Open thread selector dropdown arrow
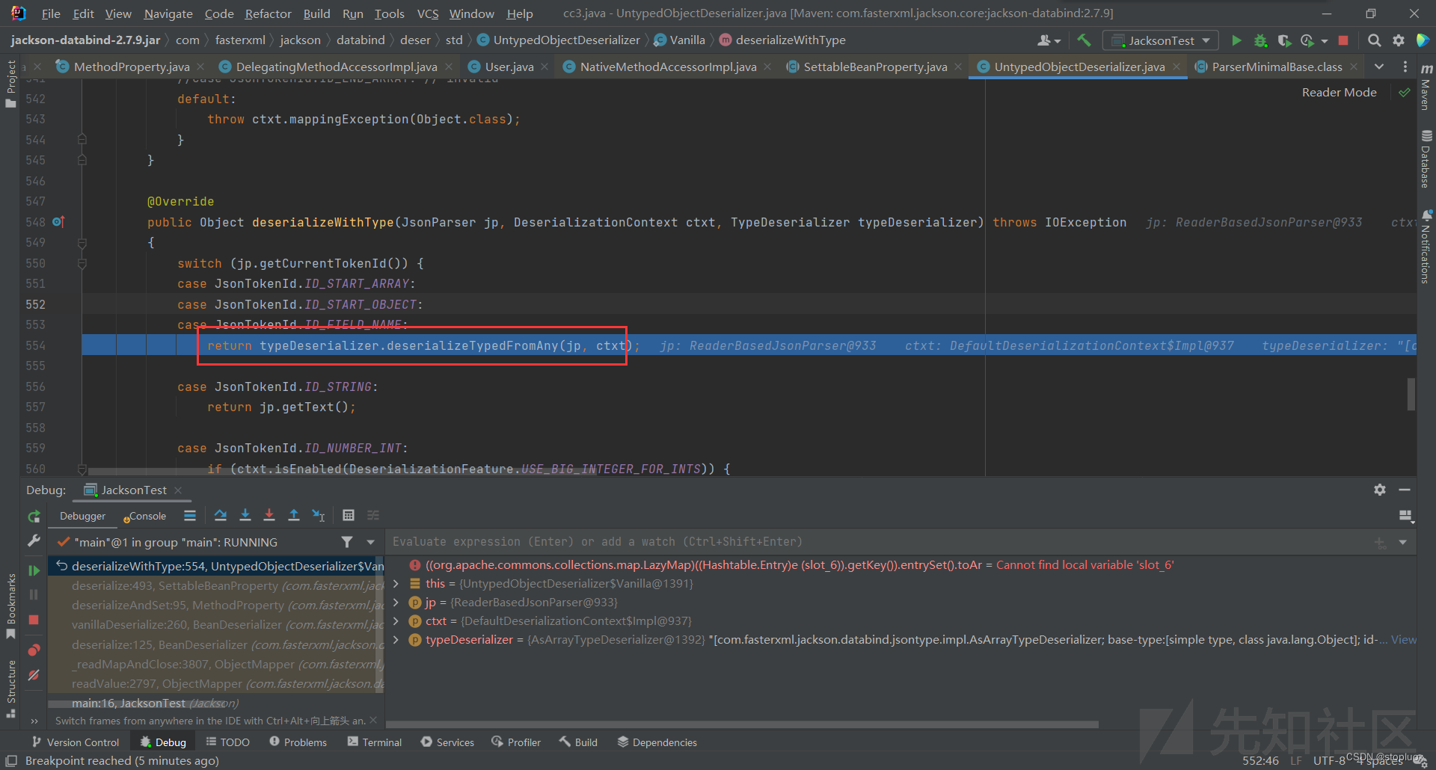Screen dimensions: 1436x770 (x=370, y=542)
